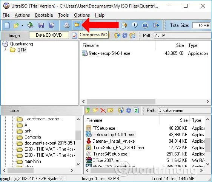Screen dimensions: 212x182
Task: Click the red X delete icon in the Local toolbar
Action: pyautogui.click(x=103, y=110)
